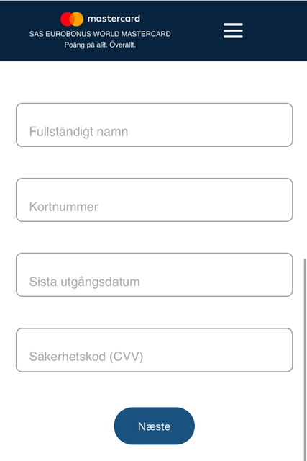Image resolution: width=307 pixels, height=461 pixels.
Task: Open the hamburger navigation menu
Action: click(x=233, y=30)
